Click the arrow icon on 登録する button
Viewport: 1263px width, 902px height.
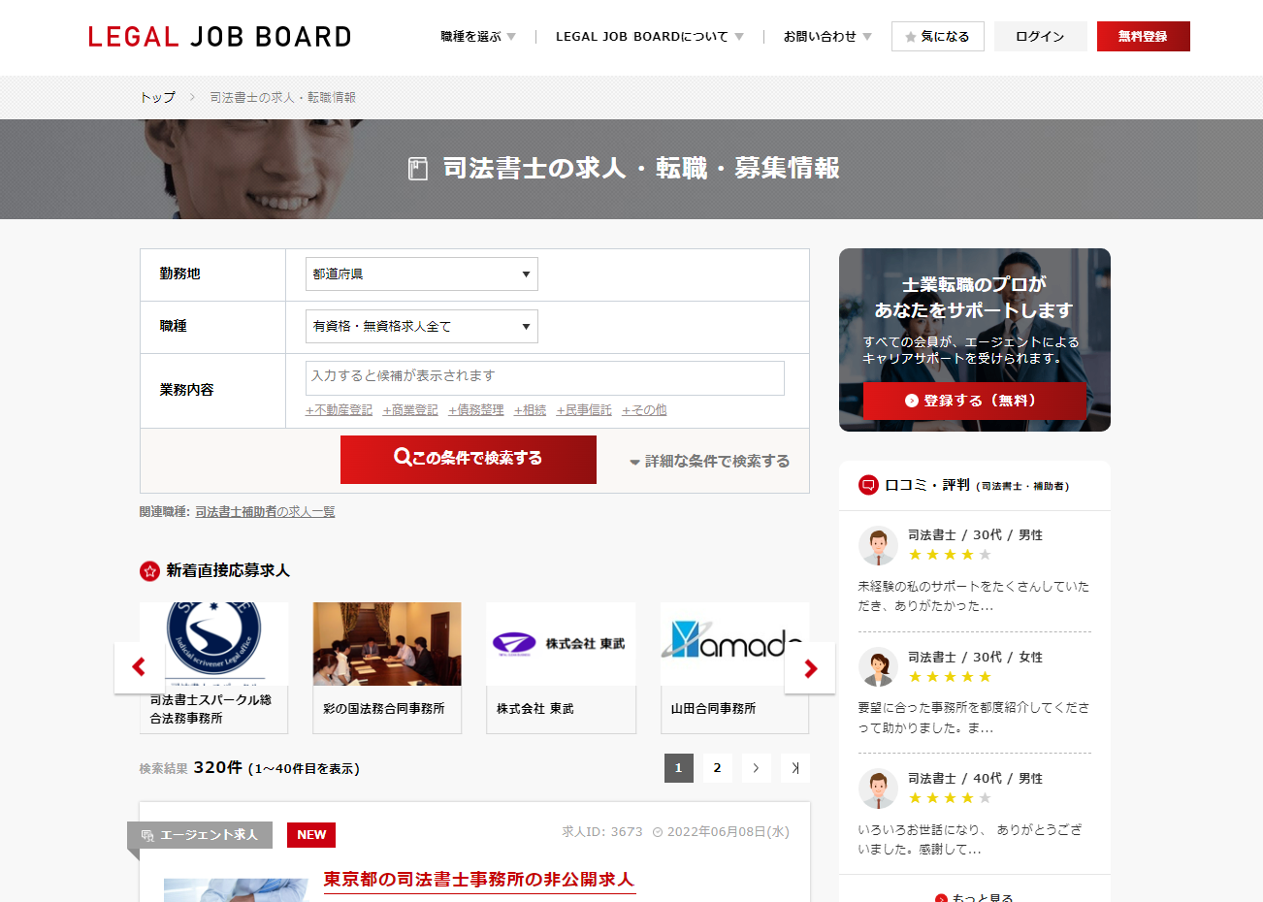point(912,401)
